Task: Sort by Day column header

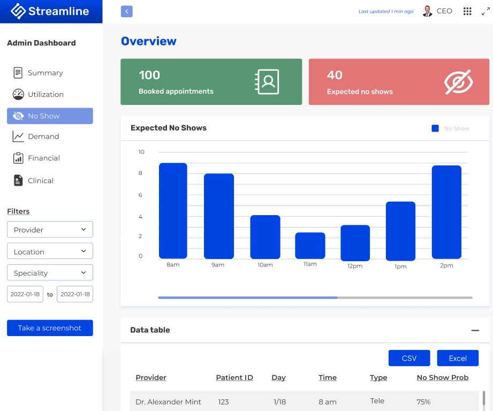Action: pos(278,377)
